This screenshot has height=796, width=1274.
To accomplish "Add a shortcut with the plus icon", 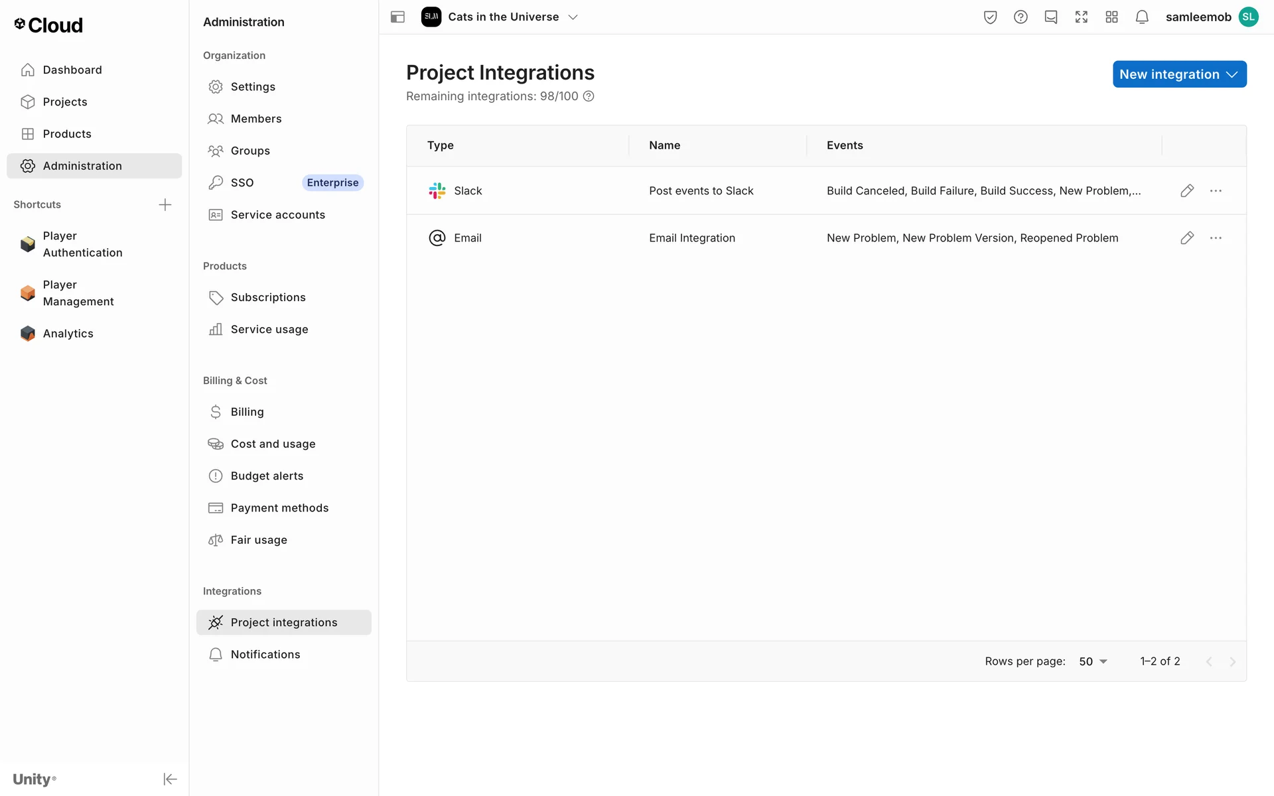I will coord(165,204).
